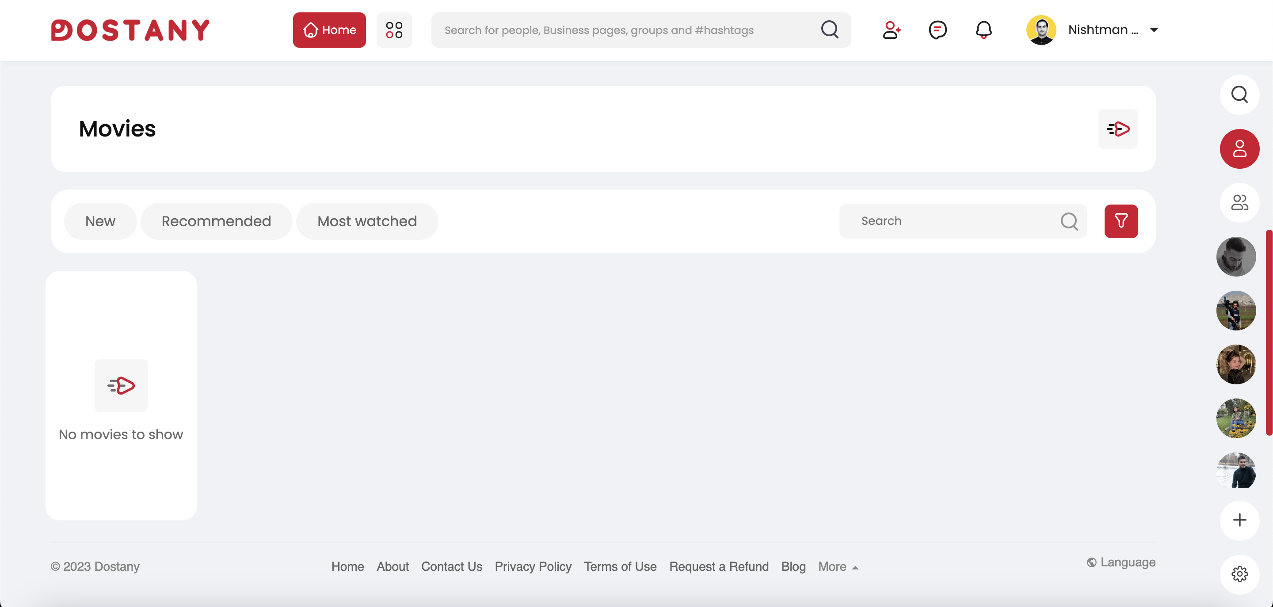
Task: Switch to the Most watched tab
Action: (367, 221)
